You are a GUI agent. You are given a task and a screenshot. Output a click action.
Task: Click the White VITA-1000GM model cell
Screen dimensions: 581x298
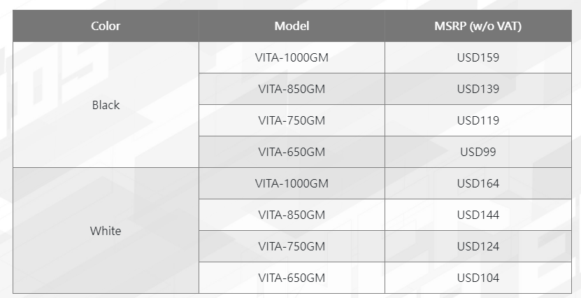click(x=292, y=183)
